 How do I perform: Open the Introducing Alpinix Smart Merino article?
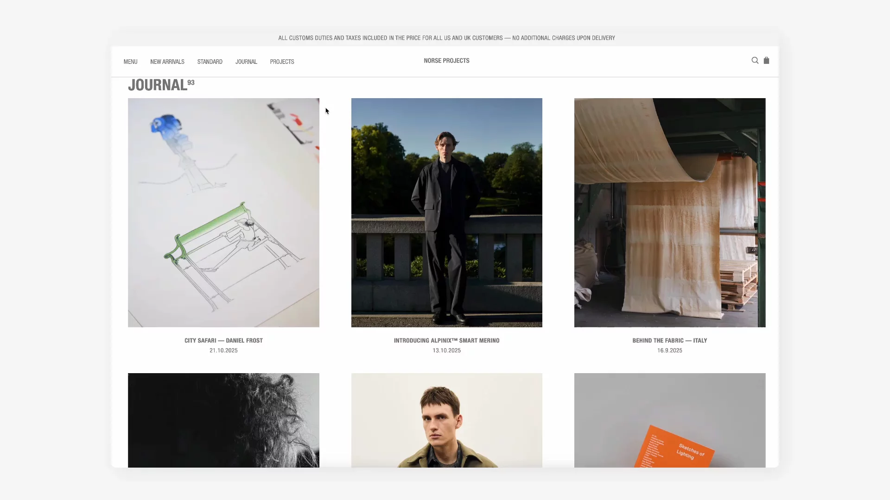(x=446, y=340)
